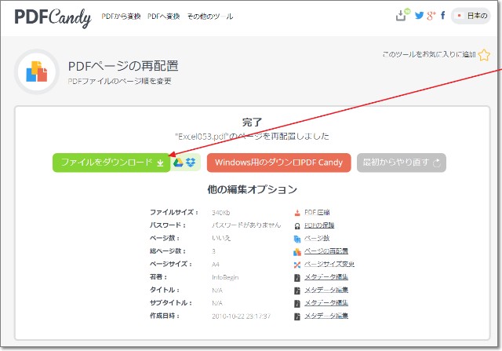Open the ページサイズ変更 link
Viewport: 502px width, 351px height.
[330, 264]
